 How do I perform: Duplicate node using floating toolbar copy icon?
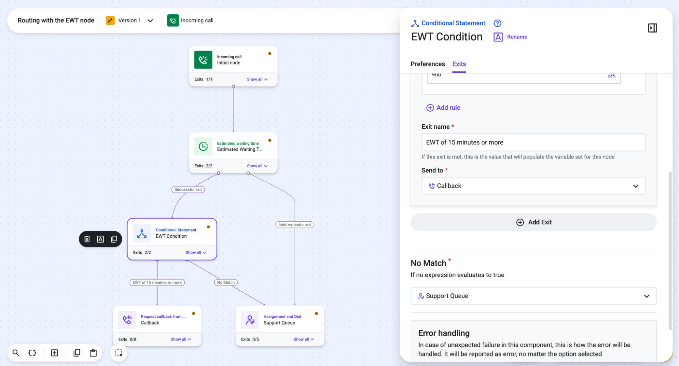(x=114, y=239)
